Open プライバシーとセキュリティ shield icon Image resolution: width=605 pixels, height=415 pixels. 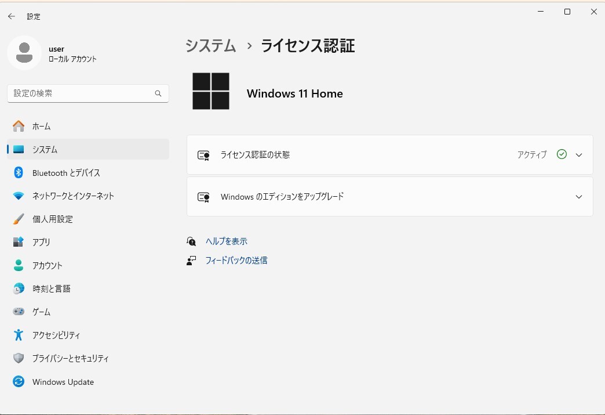coord(18,358)
